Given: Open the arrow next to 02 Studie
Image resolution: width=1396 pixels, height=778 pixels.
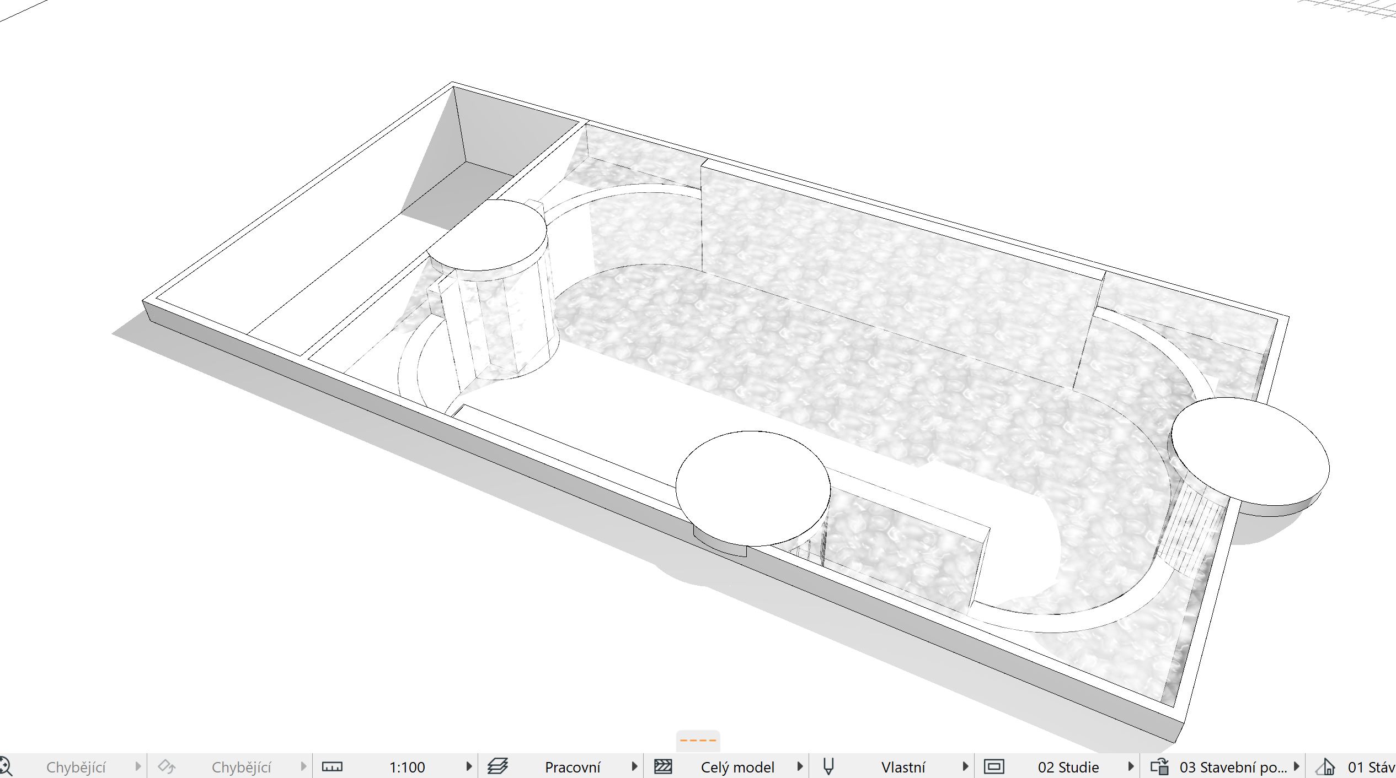Looking at the screenshot, I should (1131, 766).
